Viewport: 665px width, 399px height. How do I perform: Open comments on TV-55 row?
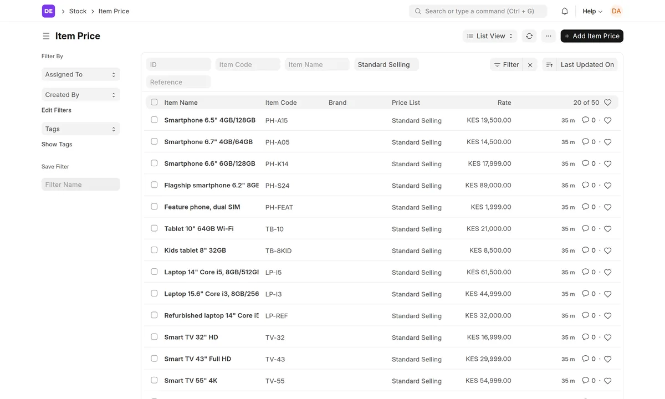589,380
